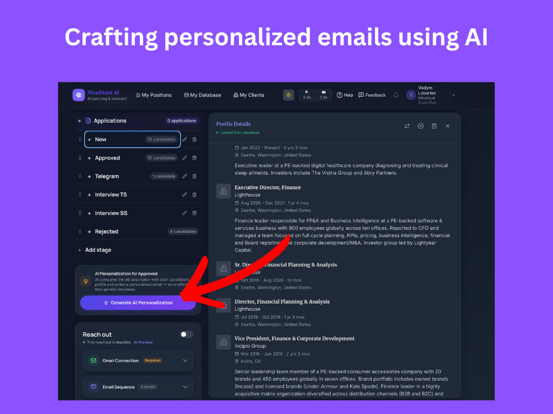Screen dimensions: 553x414
Task: Delete the Interview TS stage
Action: tap(194, 195)
